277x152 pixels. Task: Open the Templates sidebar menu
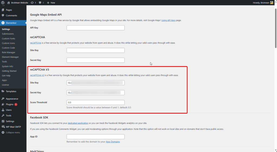[11, 91]
